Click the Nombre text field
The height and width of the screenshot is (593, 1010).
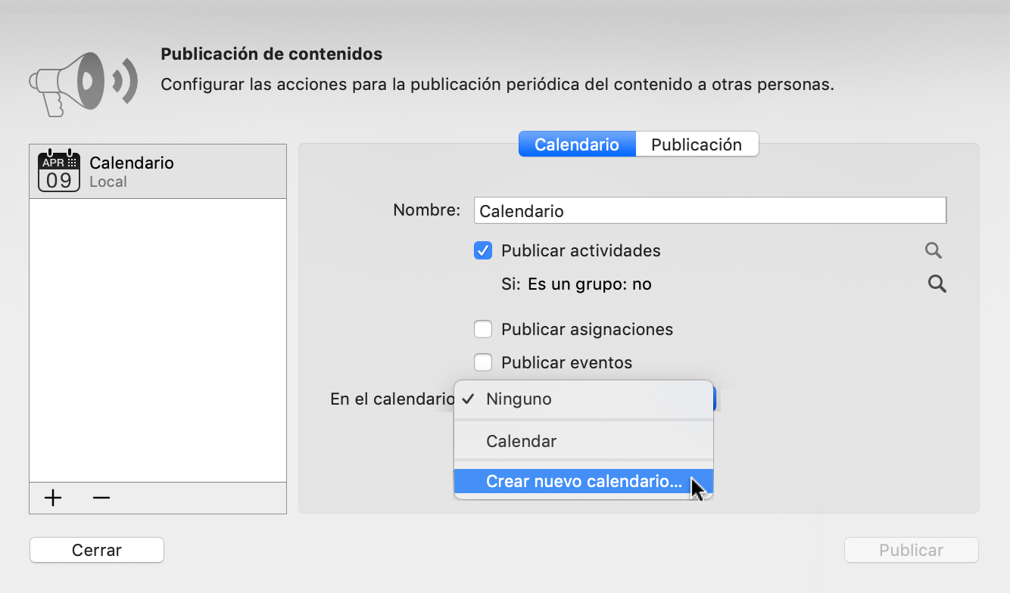709,210
